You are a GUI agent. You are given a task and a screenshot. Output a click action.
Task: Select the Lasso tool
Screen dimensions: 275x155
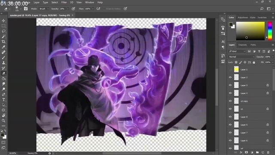3,31
